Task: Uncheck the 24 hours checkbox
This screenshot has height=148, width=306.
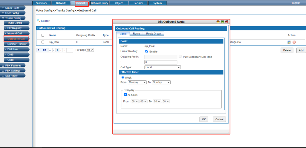Action: coord(126,95)
